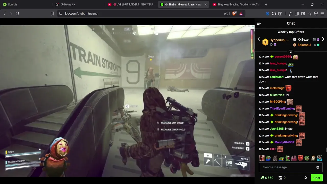Click username Mandy614007 in chat

click(285, 142)
